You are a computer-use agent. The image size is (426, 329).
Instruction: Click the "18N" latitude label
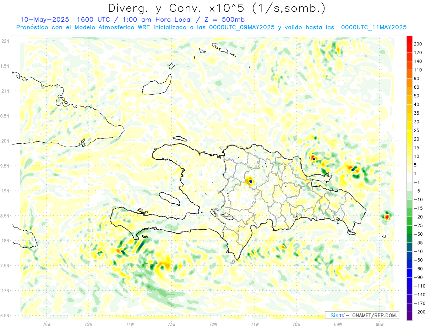point(6,241)
